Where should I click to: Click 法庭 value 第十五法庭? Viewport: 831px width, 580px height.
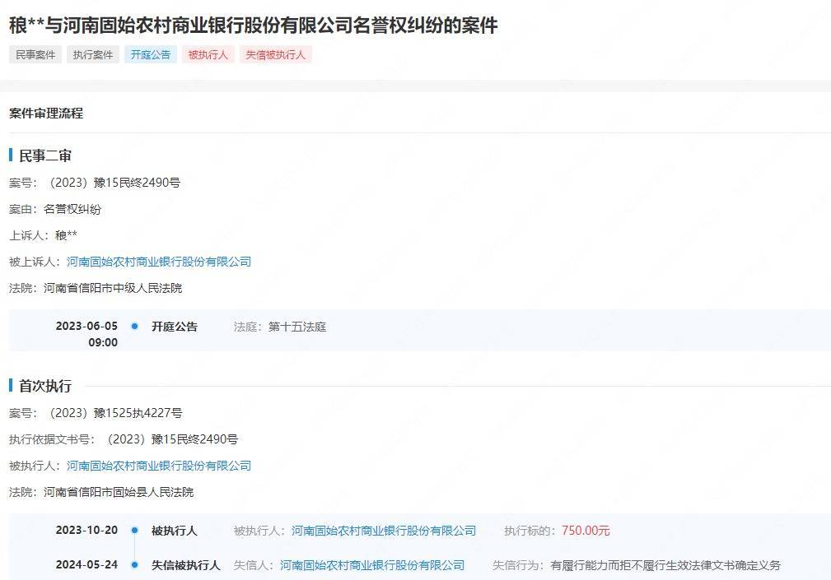coord(297,327)
